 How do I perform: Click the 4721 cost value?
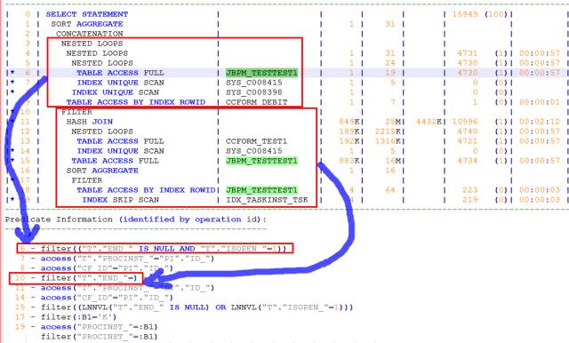pyautogui.click(x=467, y=141)
